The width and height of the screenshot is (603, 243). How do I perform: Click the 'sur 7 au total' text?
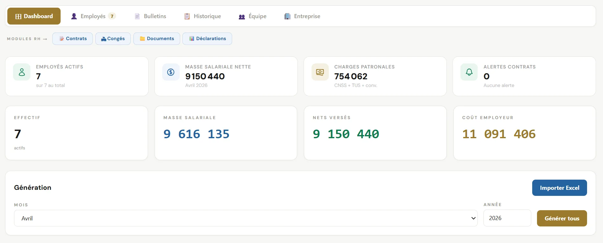pyautogui.click(x=50, y=85)
